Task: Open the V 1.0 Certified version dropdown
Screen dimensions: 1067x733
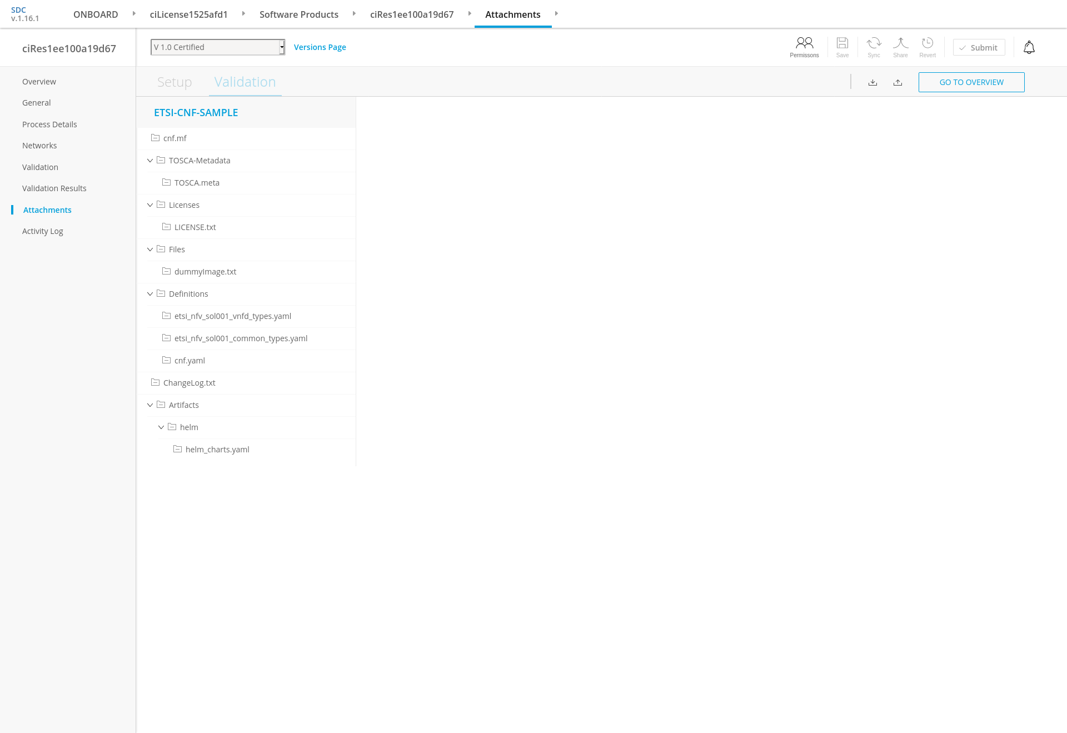Action: coord(218,47)
